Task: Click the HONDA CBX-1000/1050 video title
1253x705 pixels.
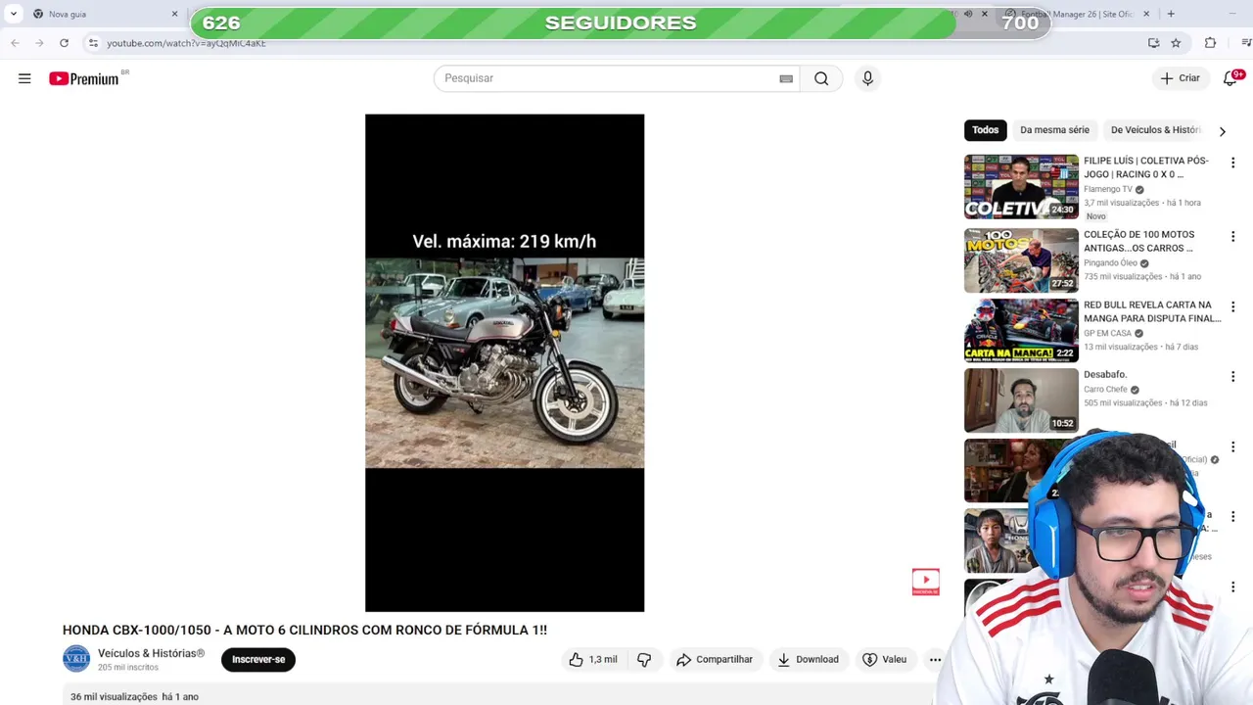Action: 304,630
